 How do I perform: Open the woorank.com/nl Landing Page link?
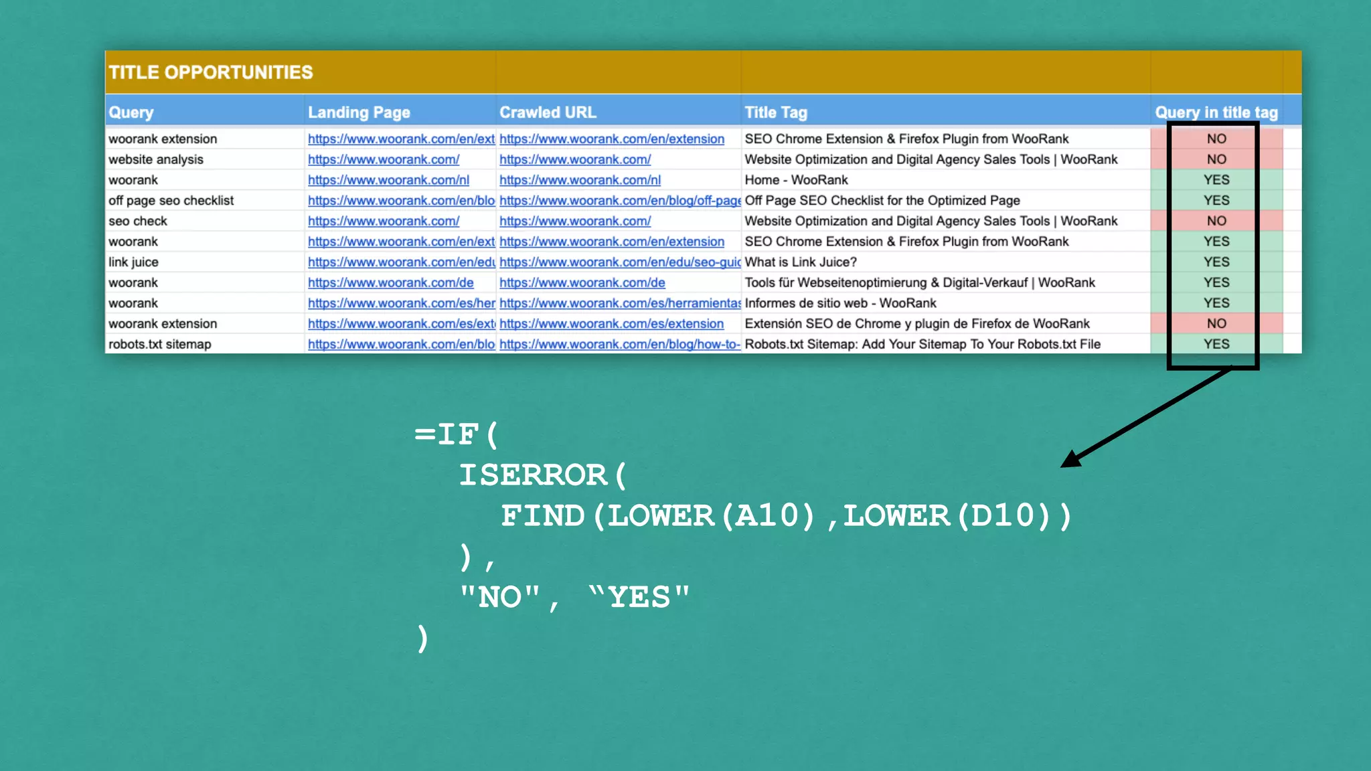pos(388,180)
